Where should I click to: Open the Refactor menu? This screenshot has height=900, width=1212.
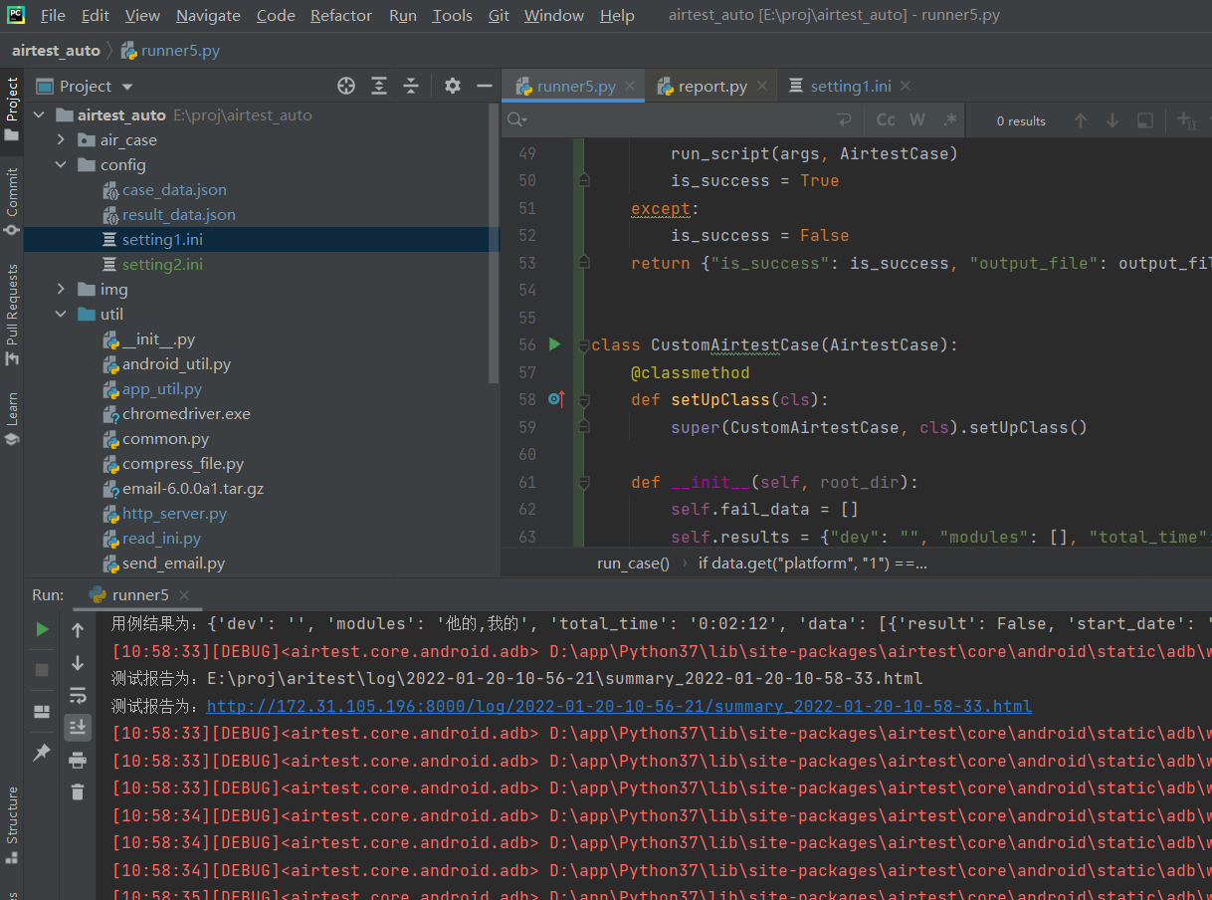pos(341,16)
